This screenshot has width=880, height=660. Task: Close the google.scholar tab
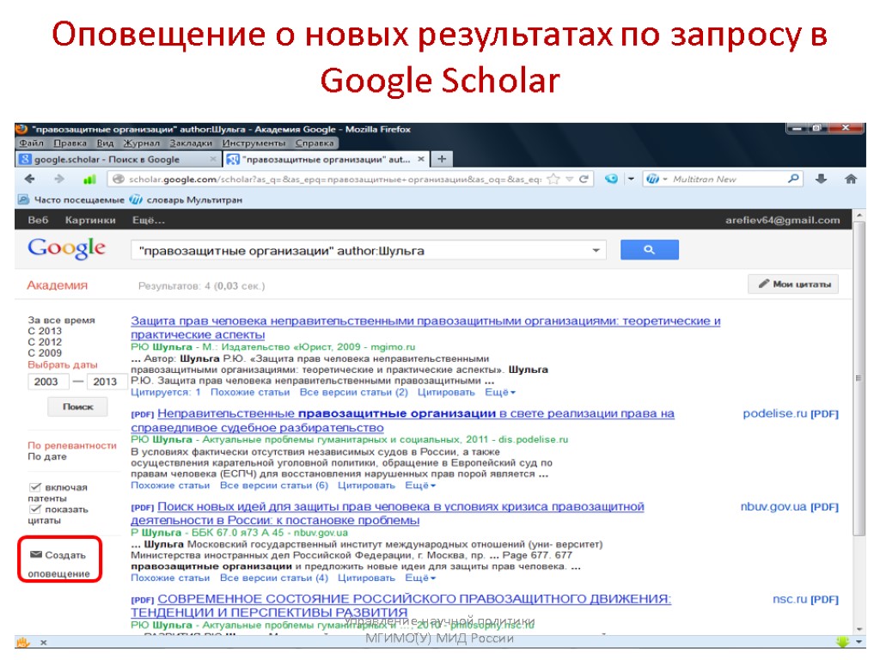213,159
